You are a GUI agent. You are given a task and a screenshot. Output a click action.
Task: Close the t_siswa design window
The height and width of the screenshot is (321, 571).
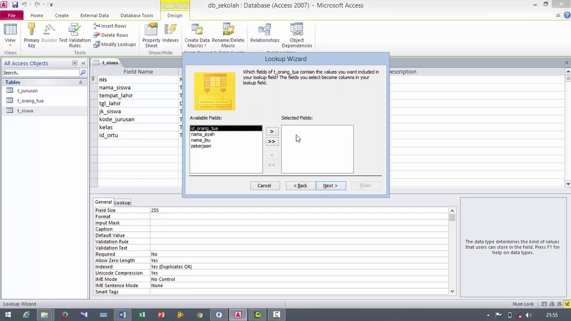pos(567,63)
